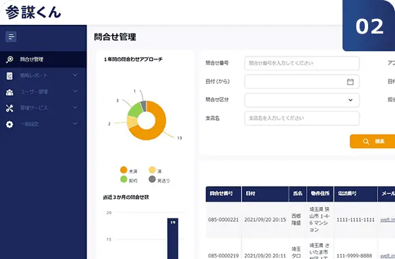
Task: Click the 問合せ管理 magnifier icon in sidebar
Action: pos(10,59)
